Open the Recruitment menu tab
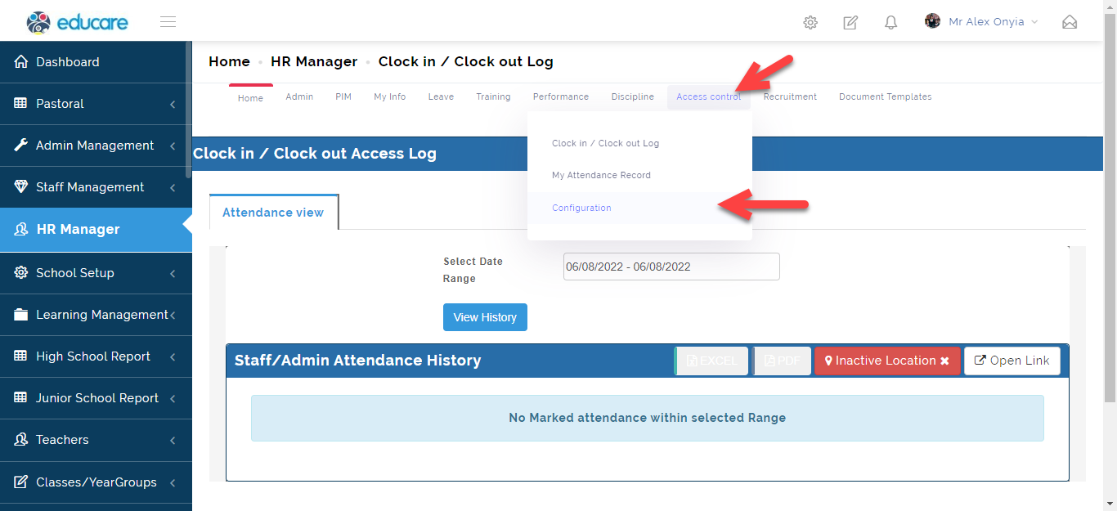Viewport: 1117px width, 511px height. point(790,96)
